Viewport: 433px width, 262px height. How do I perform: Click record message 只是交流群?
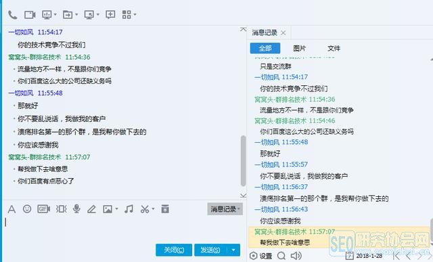[x=275, y=66]
